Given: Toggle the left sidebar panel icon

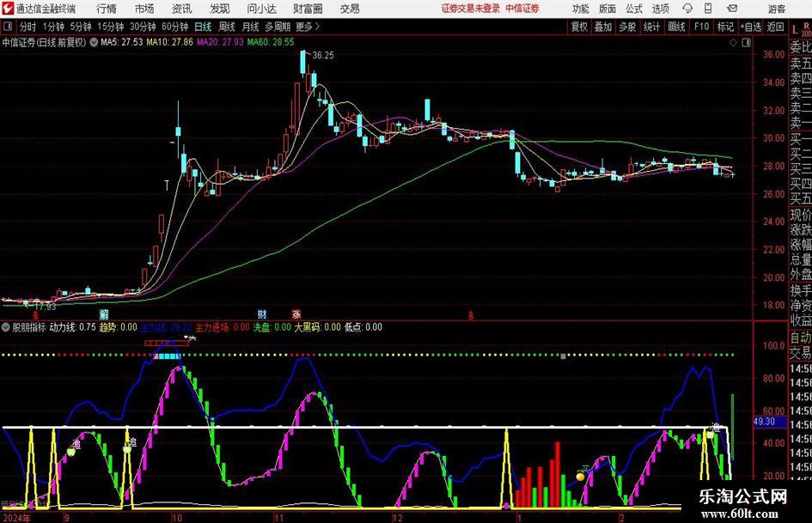Looking at the screenshot, I should 8,27.
